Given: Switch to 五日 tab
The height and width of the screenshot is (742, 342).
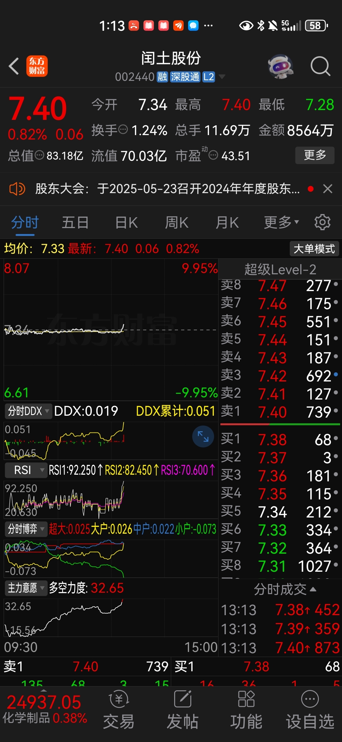Looking at the screenshot, I should coord(75,222).
